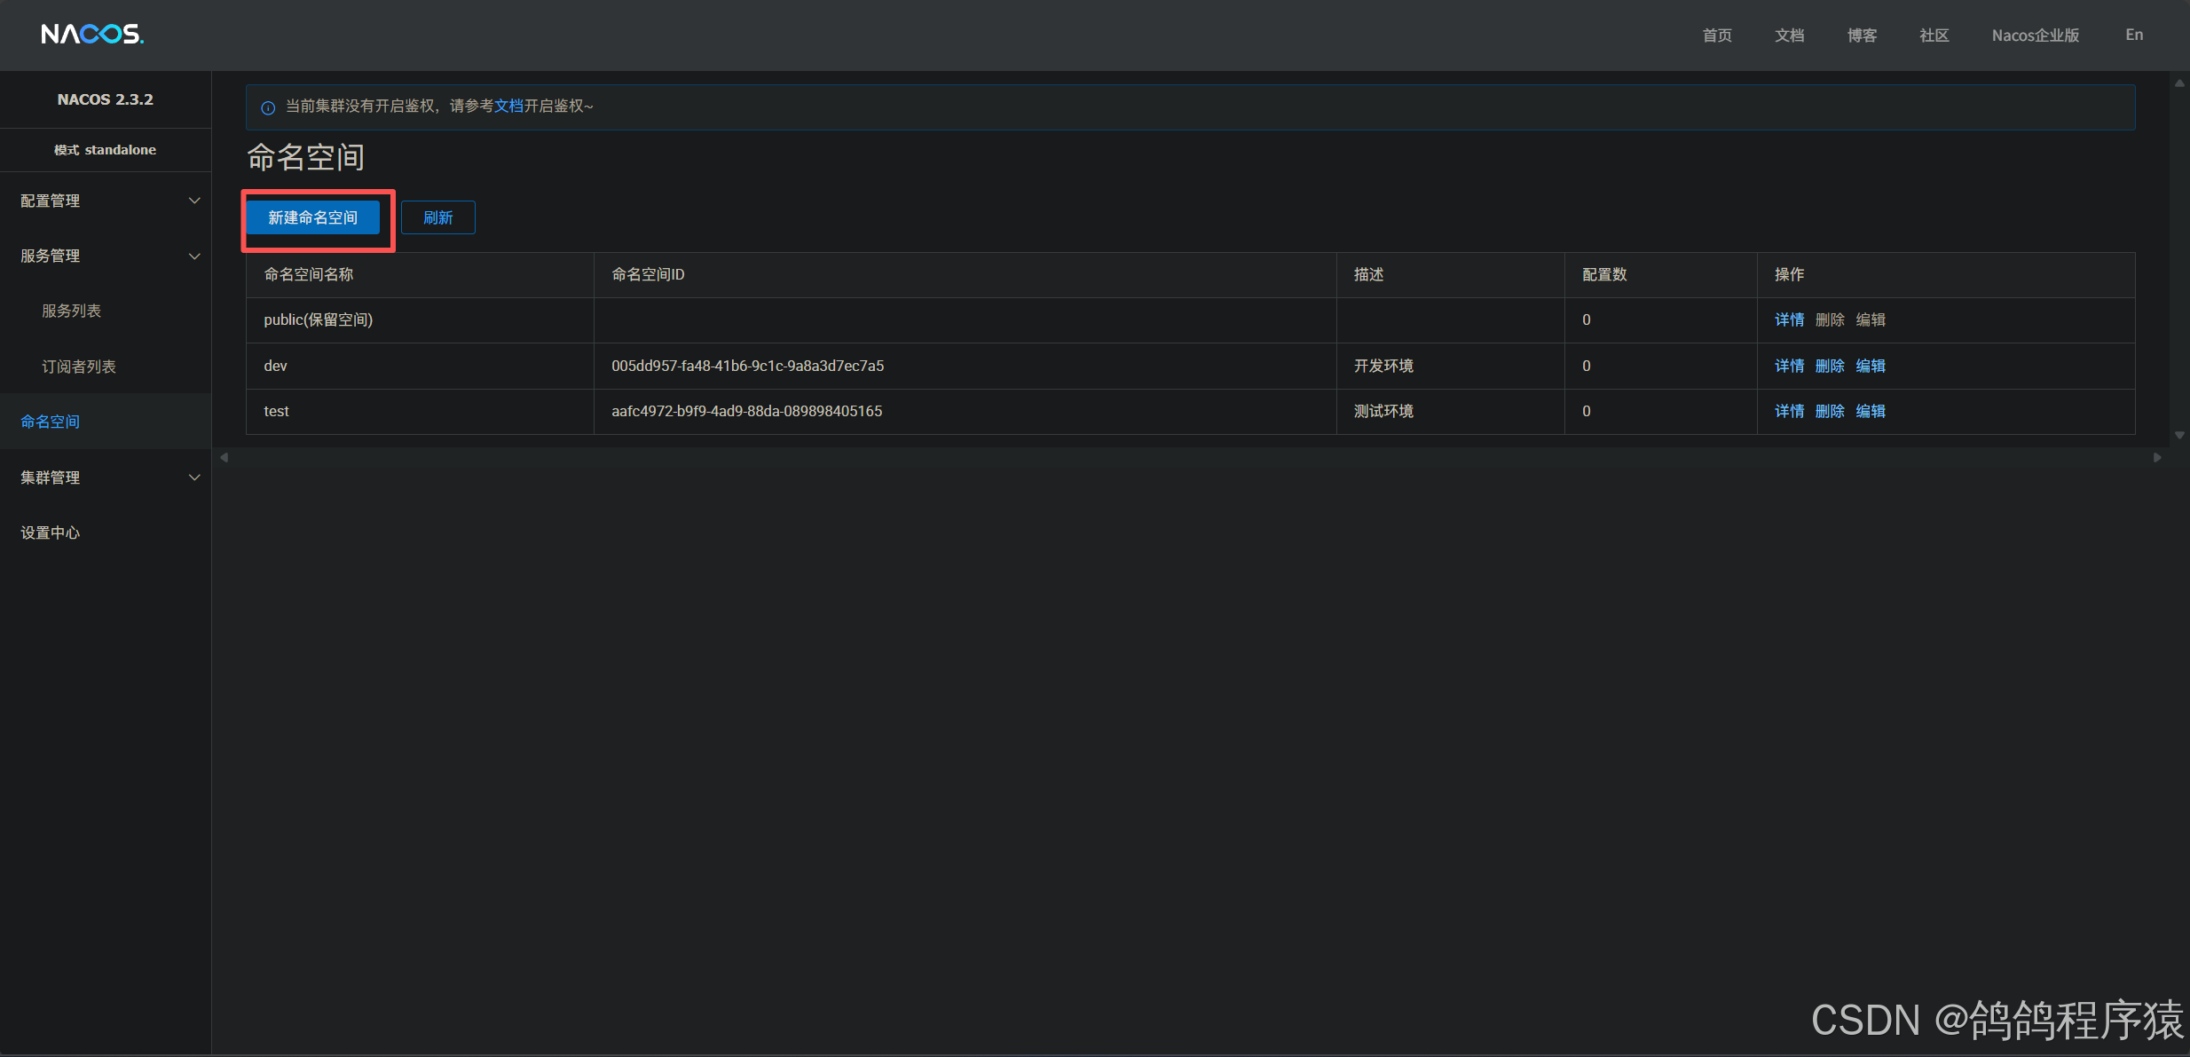Click the horizontal scrollbar under the table
The height and width of the screenshot is (1057, 2190).
click(1189, 457)
